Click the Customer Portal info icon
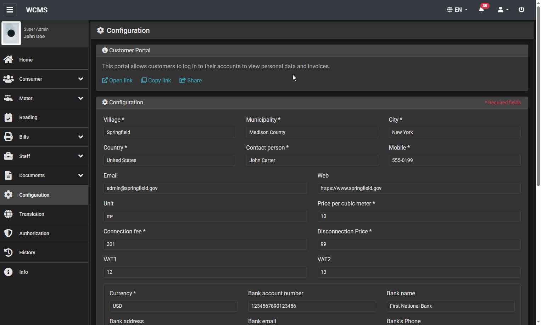This screenshot has width=541, height=325. pos(105,50)
